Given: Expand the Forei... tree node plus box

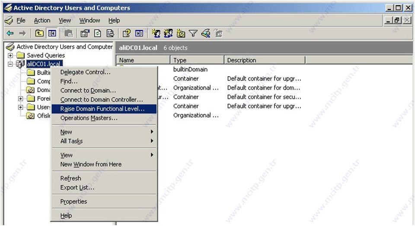Looking at the screenshot, I should [x=20, y=99].
